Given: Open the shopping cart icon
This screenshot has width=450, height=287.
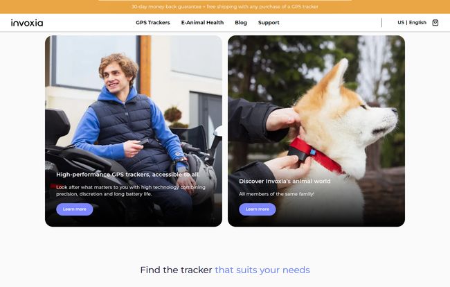Looking at the screenshot, I should pyautogui.click(x=435, y=23).
